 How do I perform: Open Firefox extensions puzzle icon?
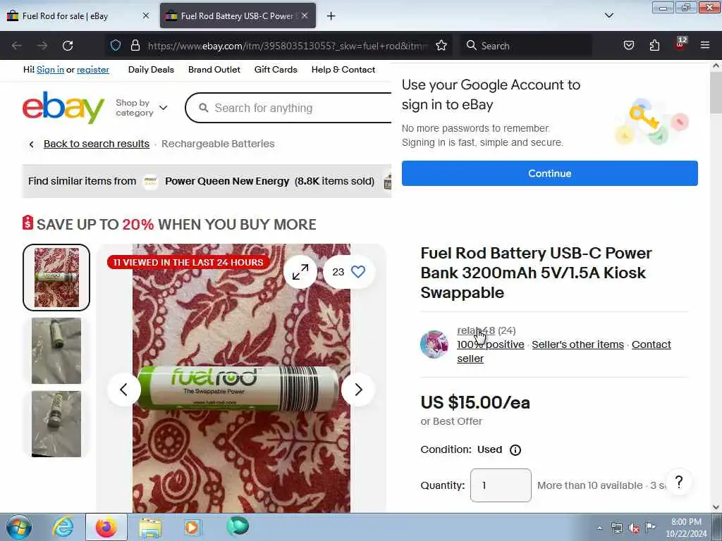(654, 45)
